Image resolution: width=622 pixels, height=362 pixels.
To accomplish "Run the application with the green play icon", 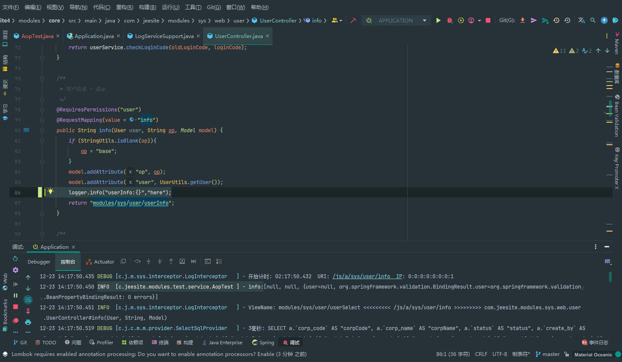I will click(438, 20).
